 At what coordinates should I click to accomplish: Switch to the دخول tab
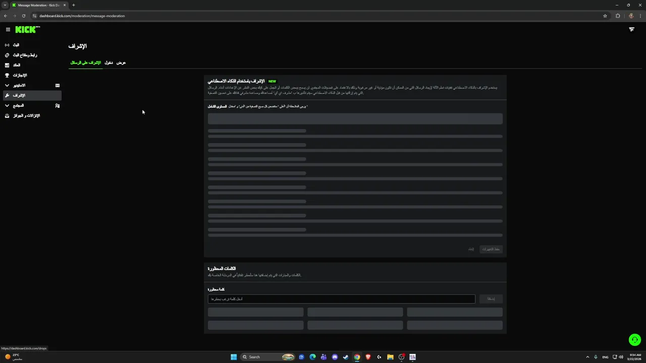pos(109,63)
